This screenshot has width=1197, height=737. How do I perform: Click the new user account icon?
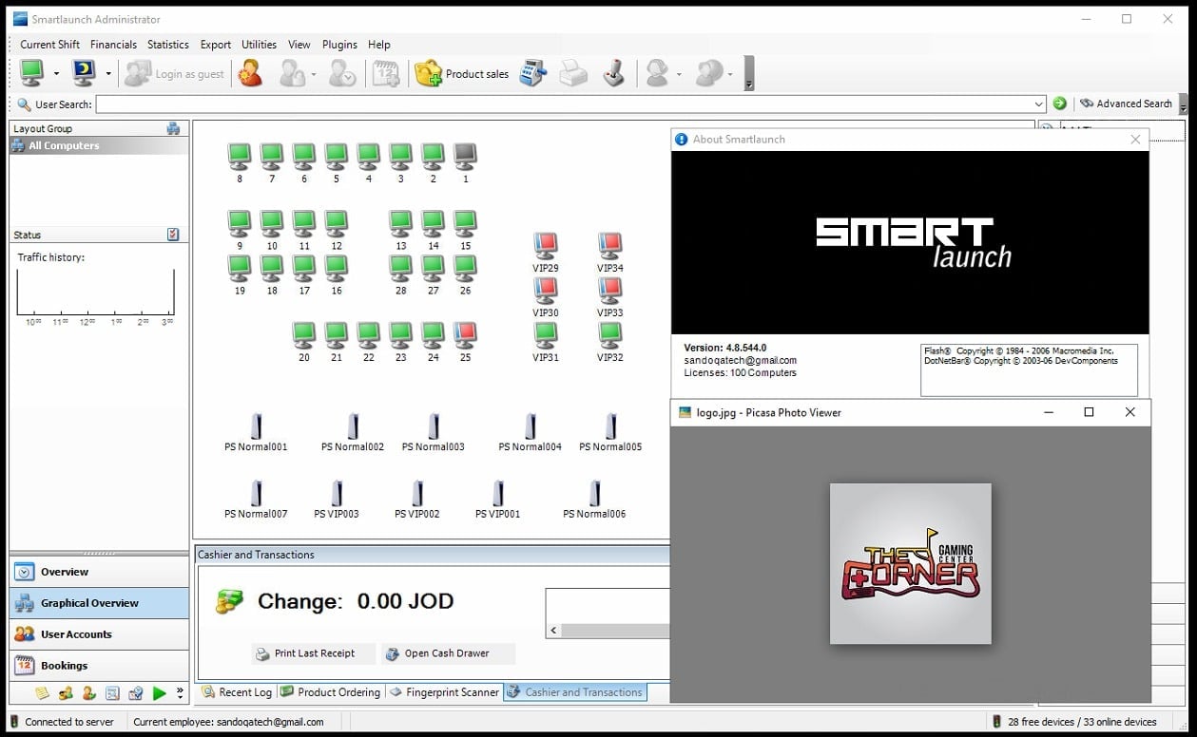coord(250,73)
